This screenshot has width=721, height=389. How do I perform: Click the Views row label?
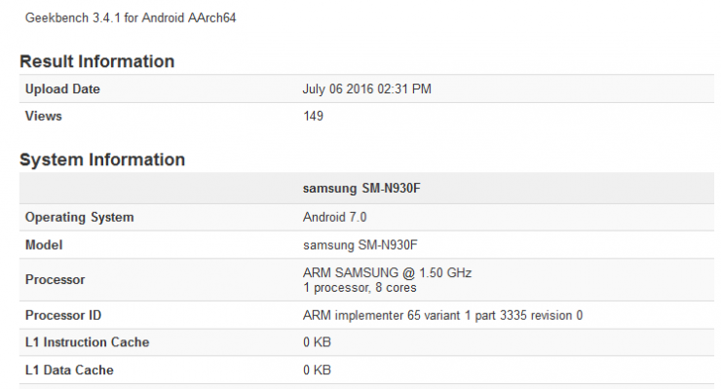pyautogui.click(x=44, y=116)
